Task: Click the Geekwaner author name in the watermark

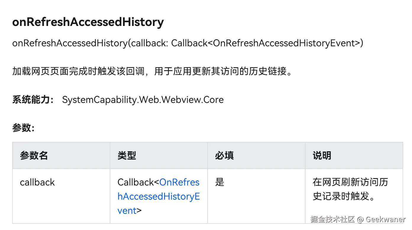Action: (385, 219)
